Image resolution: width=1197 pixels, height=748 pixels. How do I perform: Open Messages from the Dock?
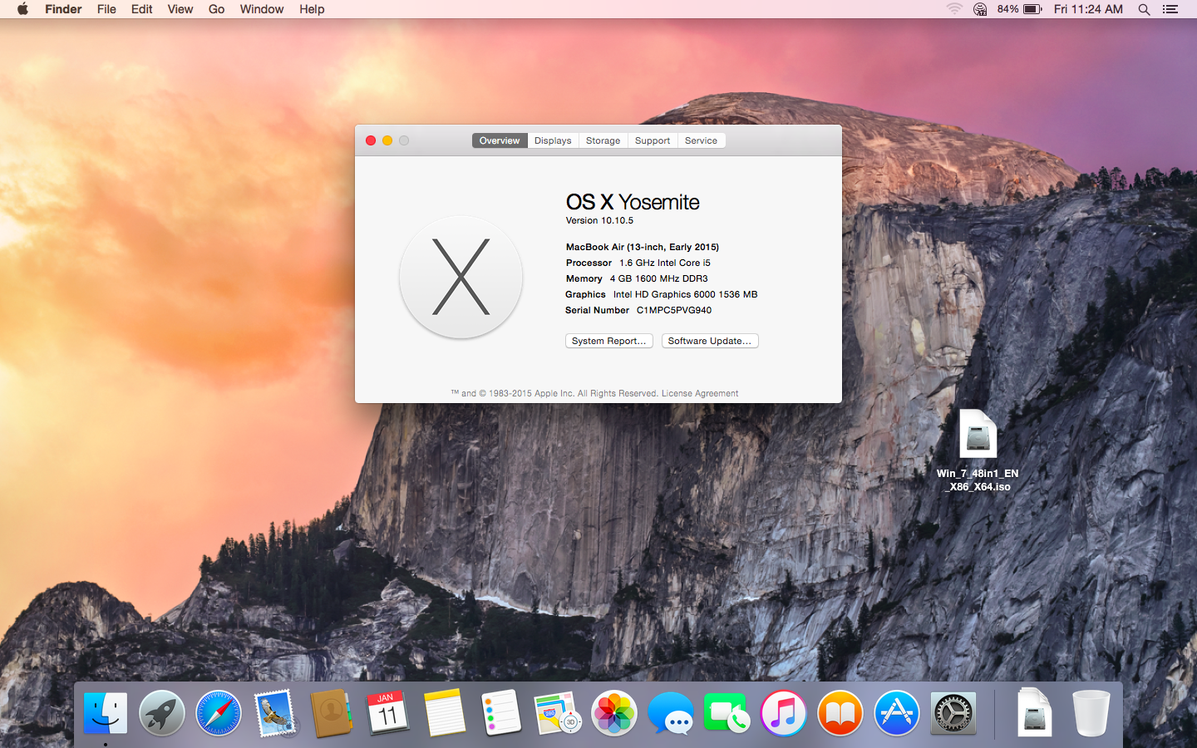pos(671,713)
